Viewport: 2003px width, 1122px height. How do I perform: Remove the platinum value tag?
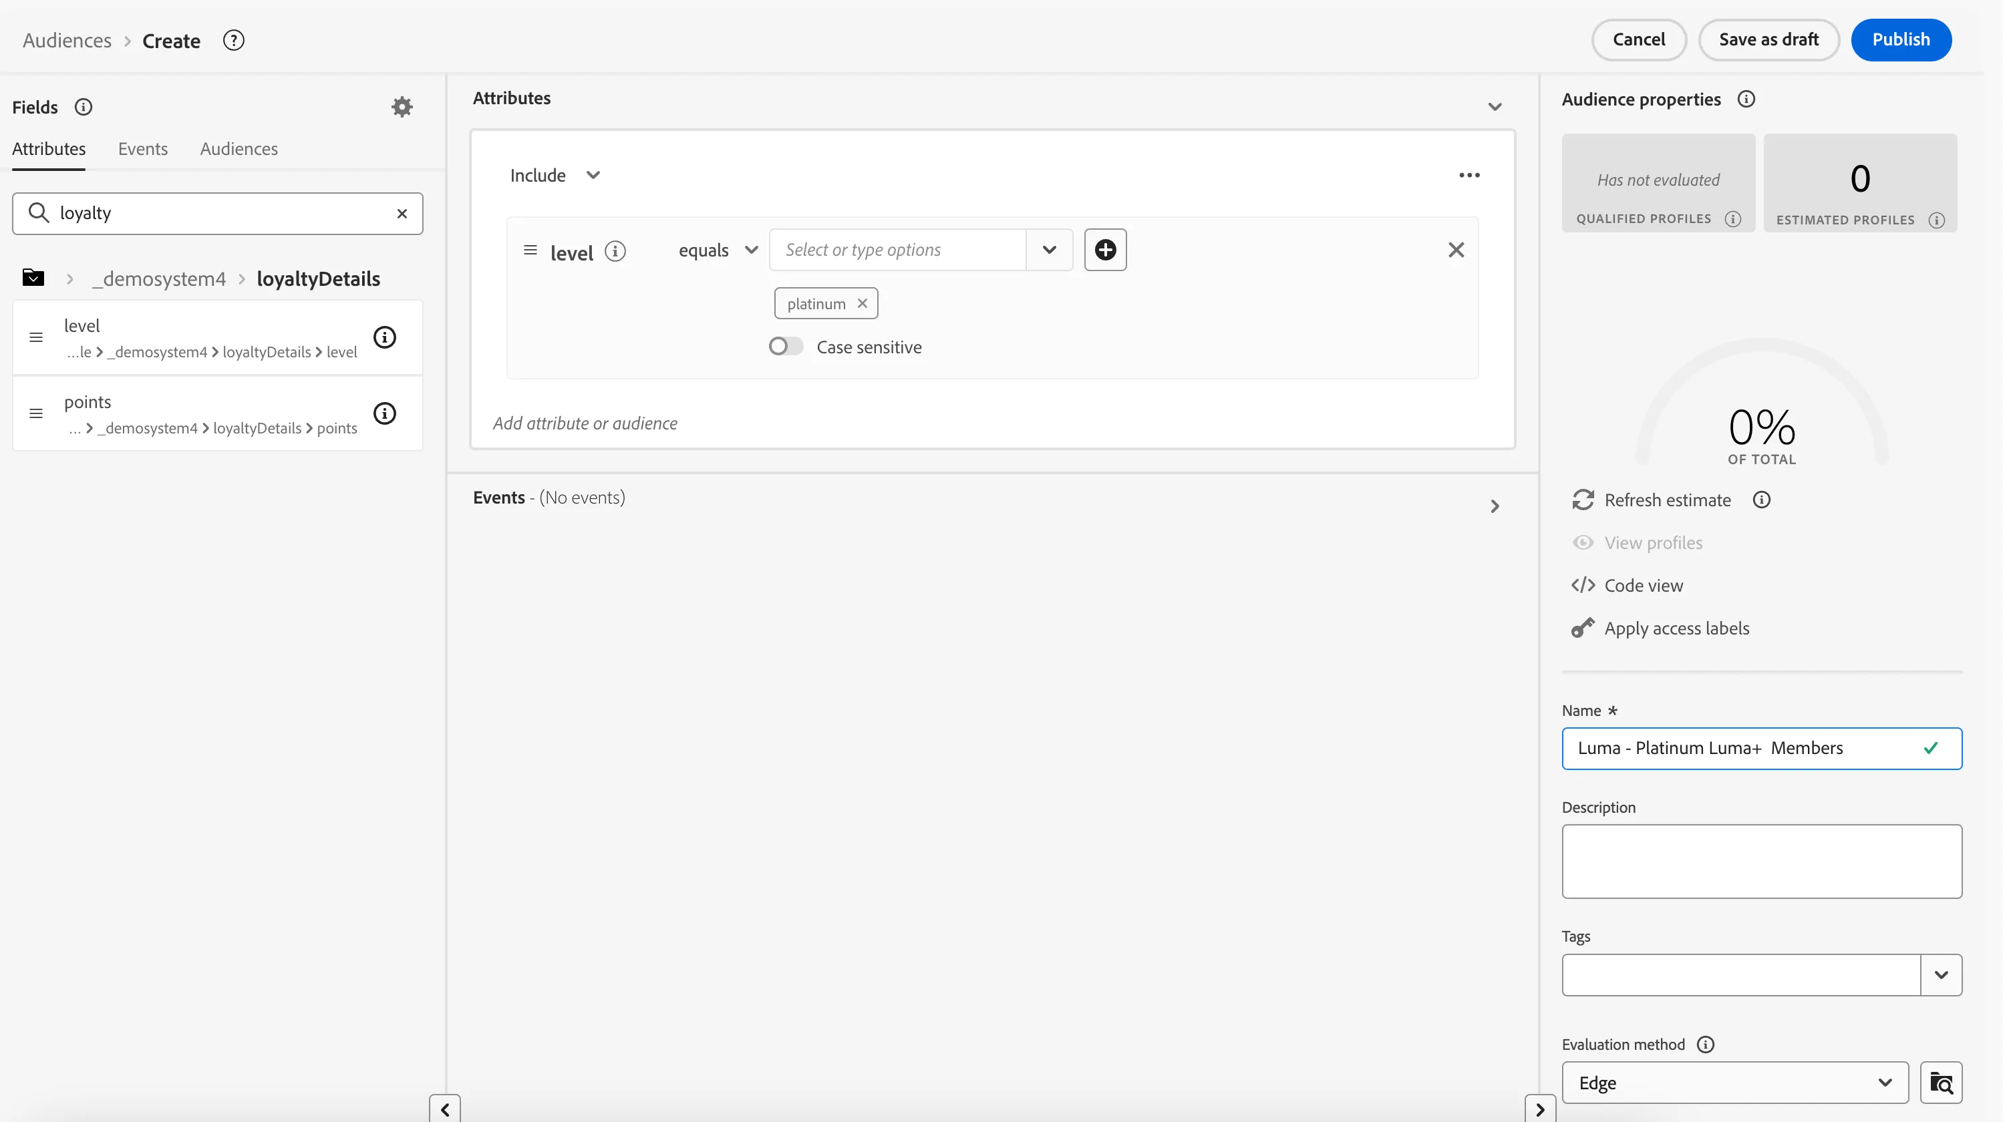point(863,303)
